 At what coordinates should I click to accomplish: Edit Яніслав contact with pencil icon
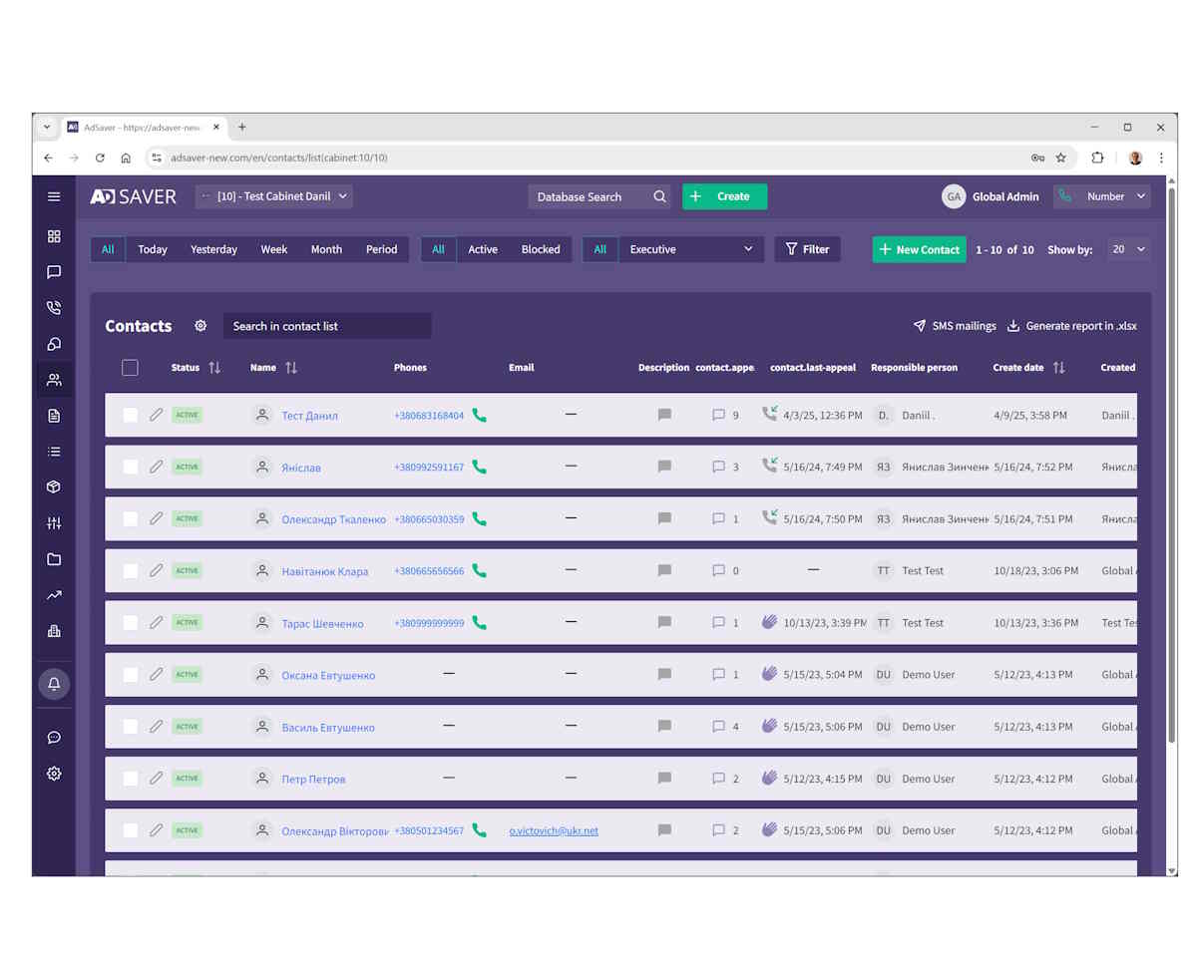tap(156, 467)
